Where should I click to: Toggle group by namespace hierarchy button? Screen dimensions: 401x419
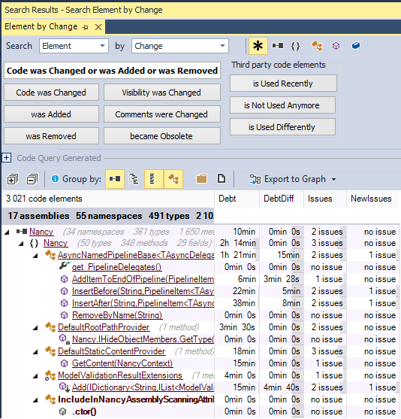coord(134,179)
